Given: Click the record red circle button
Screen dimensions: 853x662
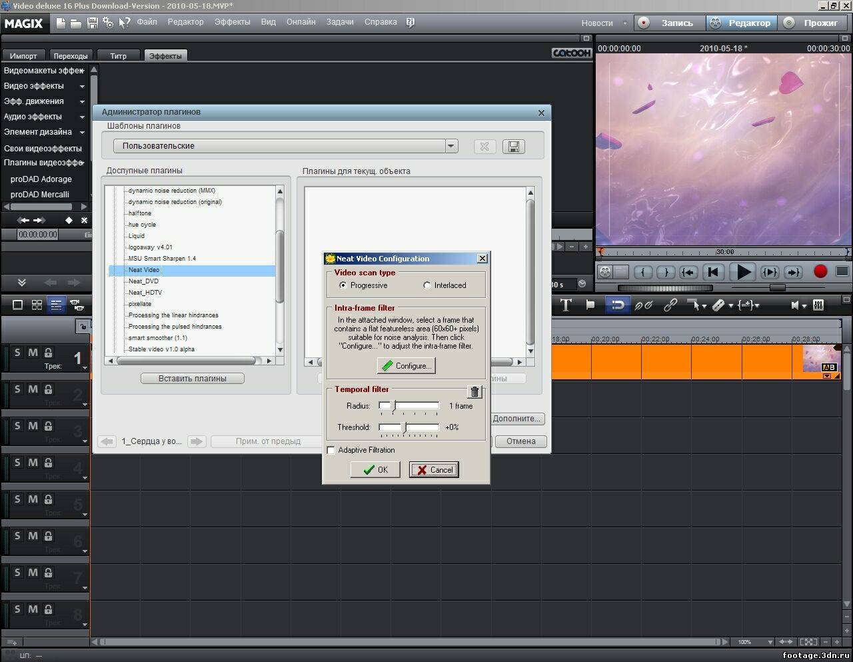Looking at the screenshot, I should pyautogui.click(x=820, y=271).
